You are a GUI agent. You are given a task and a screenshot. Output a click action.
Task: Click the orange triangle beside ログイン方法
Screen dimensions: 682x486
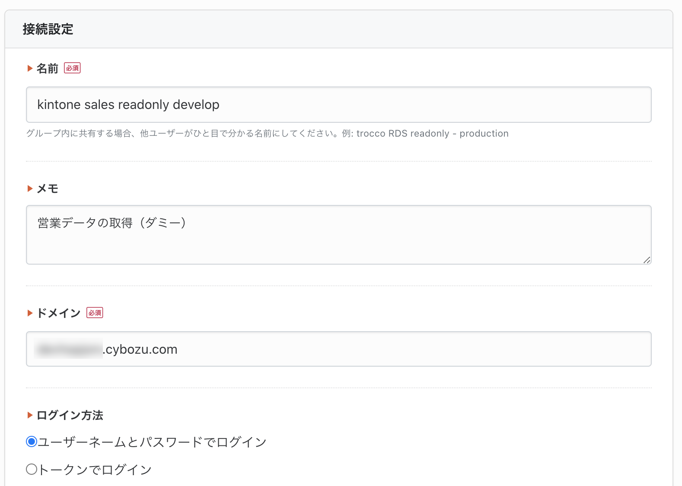click(x=30, y=415)
